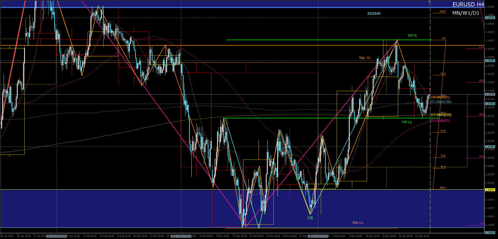Click the H8 swing low label
Image resolution: width=498 pixels, height=239 pixels.
point(310,218)
